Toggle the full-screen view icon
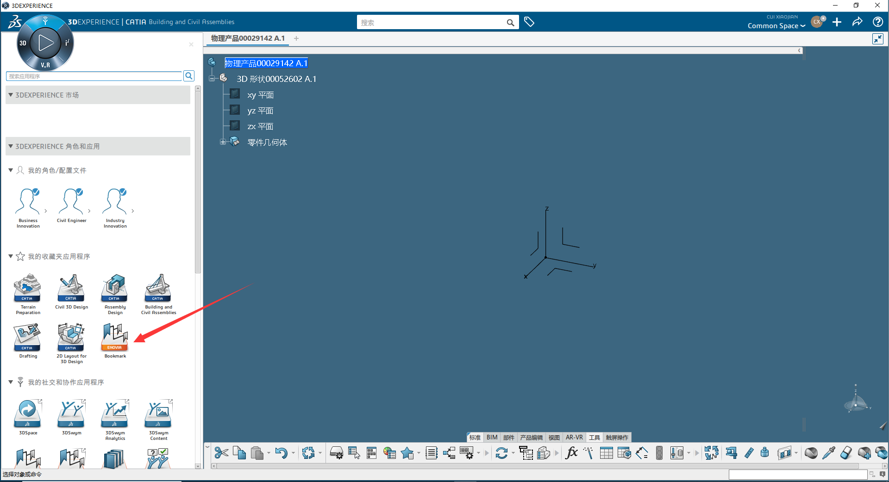Screen dimensions: 889x482 [x=878, y=39]
